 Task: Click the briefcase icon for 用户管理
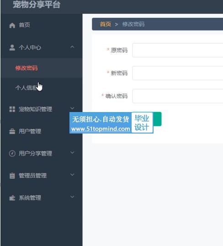pyautogui.click(x=12, y=131)
